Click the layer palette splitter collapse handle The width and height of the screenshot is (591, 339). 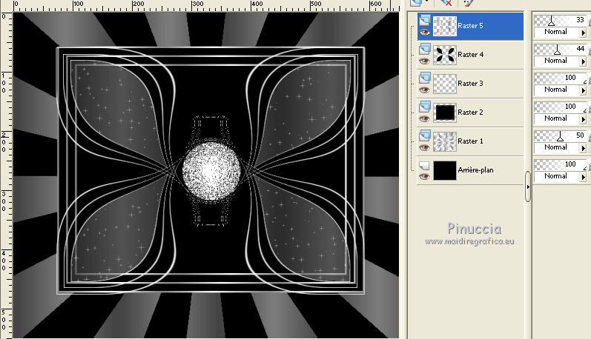tap(528, 187)
